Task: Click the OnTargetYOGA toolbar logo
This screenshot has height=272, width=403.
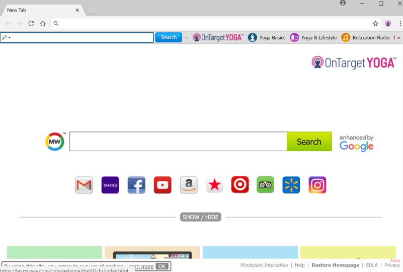Action: pyautogui.click(x=218, y=38)
